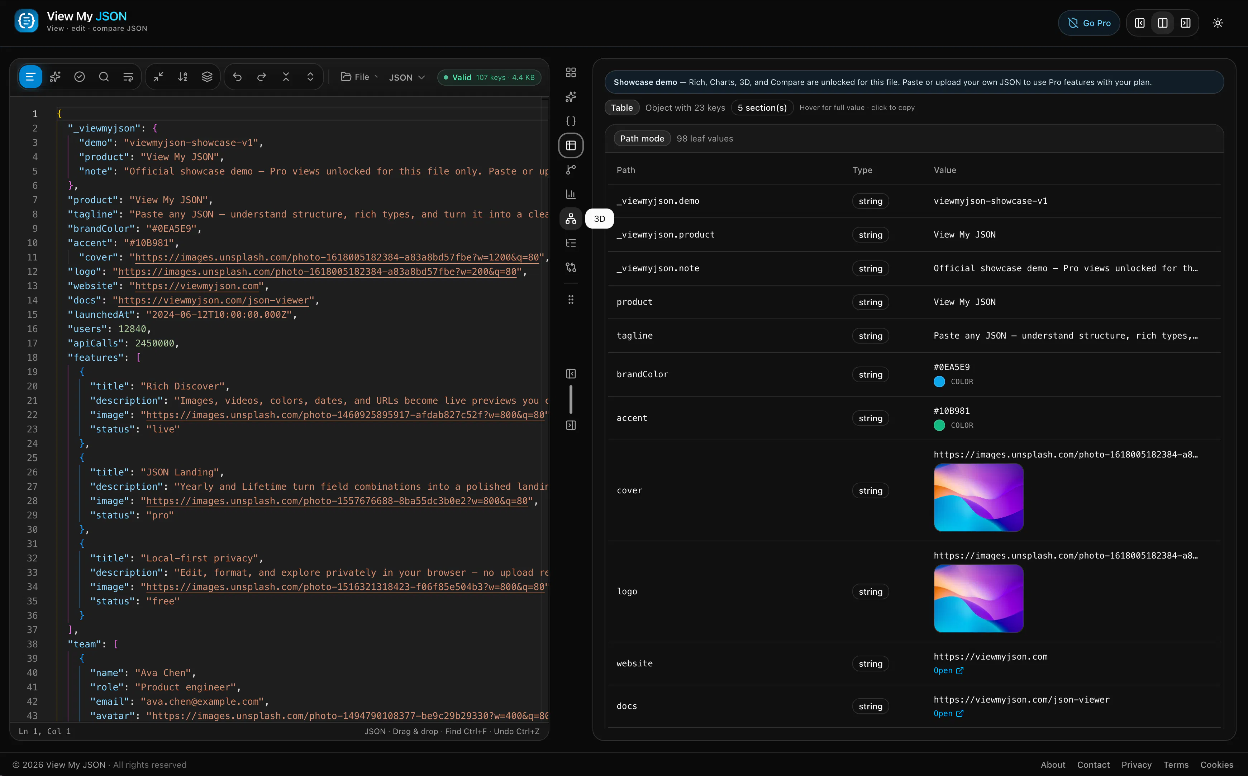
Task: Click the 5 section(s) chip
Action: tap(762, 108)
